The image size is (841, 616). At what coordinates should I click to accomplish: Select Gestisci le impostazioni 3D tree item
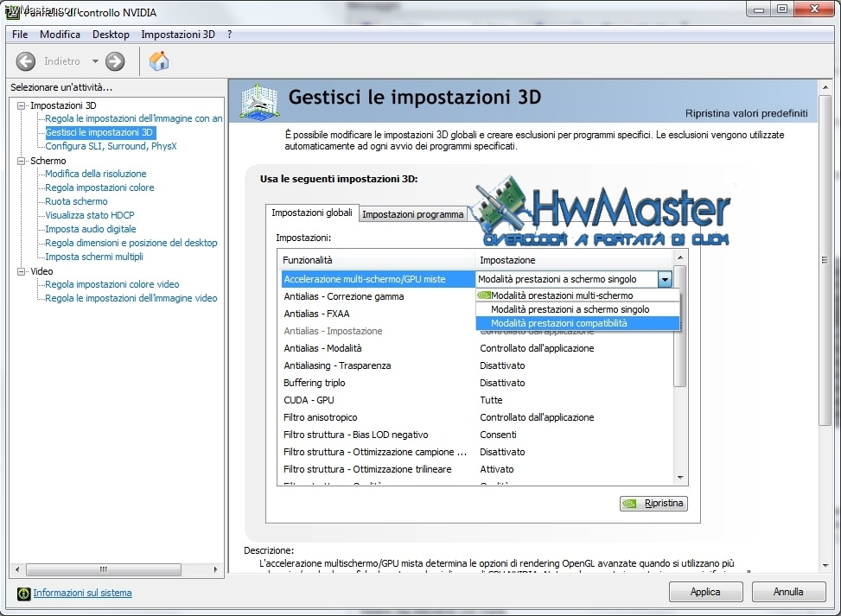coord(99,132)
